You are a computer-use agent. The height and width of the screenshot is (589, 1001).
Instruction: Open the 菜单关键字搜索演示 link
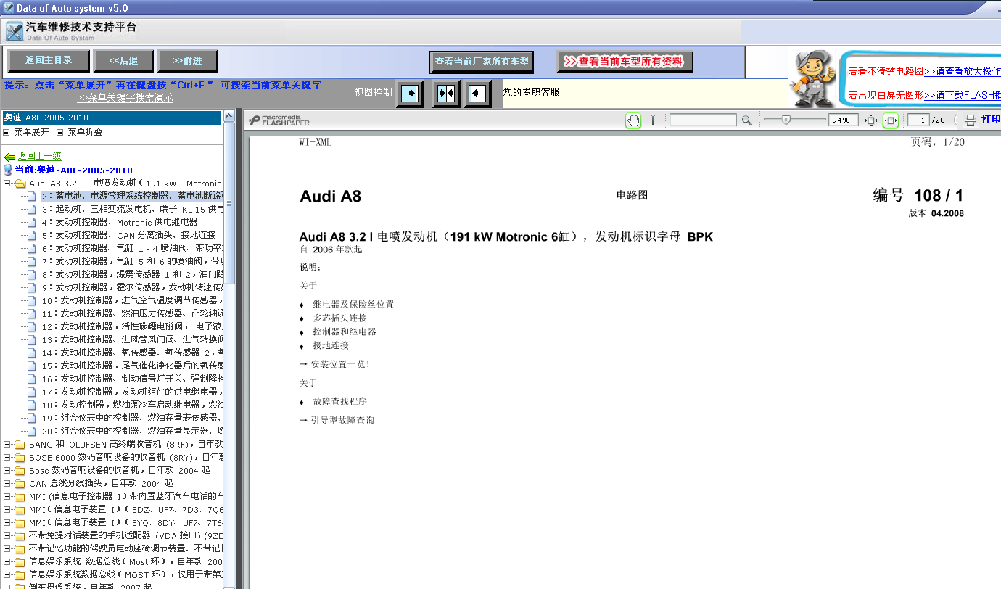(x=125, y=97)
